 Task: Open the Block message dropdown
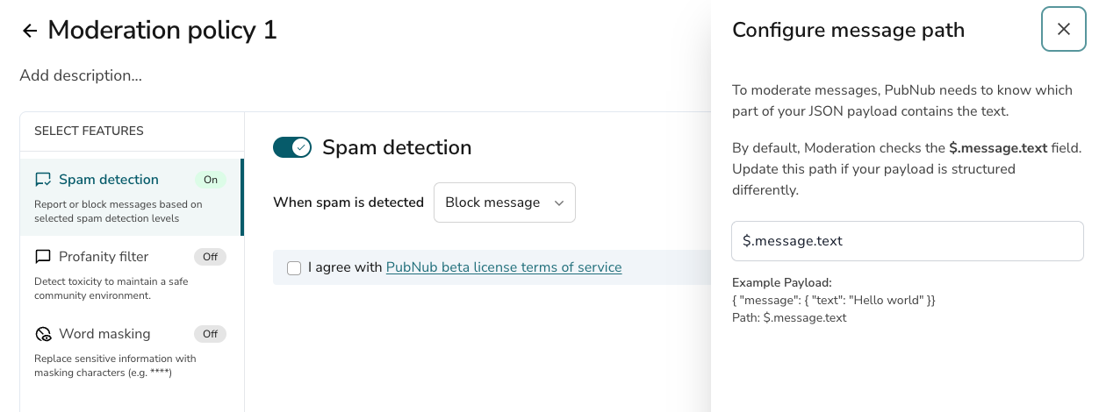click(505, 202)
